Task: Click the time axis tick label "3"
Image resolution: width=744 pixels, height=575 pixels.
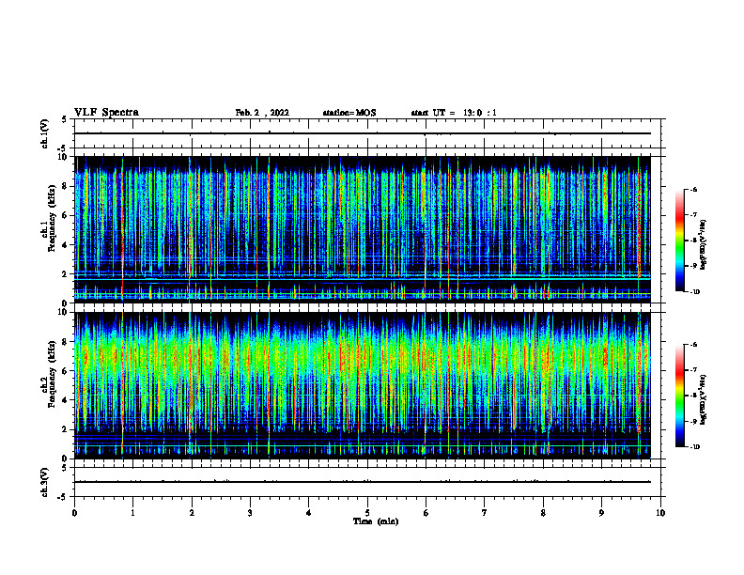Action: click(250, 513)
